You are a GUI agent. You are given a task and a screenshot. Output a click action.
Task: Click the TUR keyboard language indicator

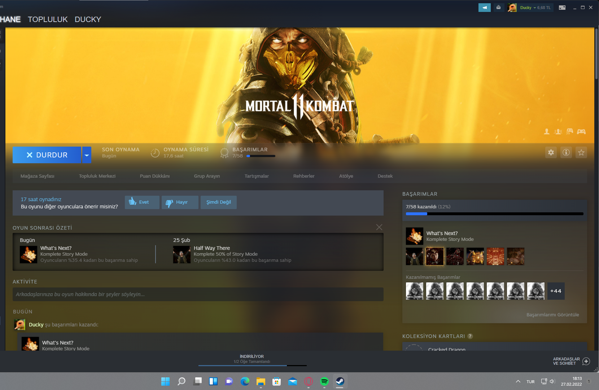(x=530, y=382)
